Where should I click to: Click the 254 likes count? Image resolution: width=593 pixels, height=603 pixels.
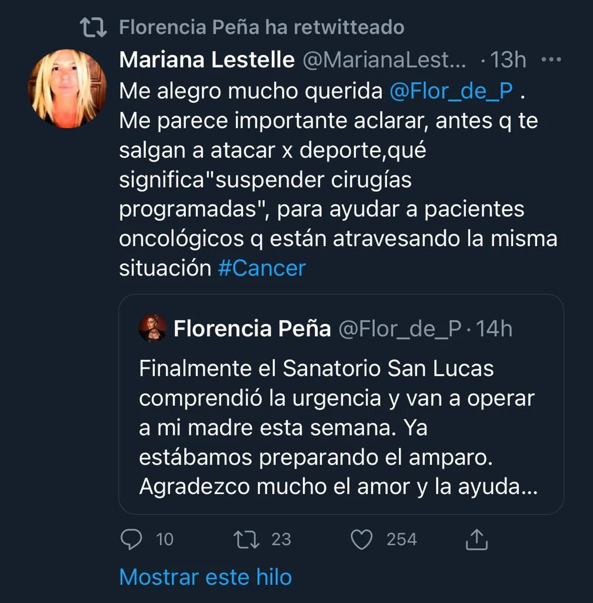pyautogui.click(x=402, y=539)
